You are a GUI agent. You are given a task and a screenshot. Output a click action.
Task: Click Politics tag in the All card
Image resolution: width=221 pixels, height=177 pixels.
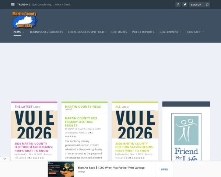(x=148, y=154)
